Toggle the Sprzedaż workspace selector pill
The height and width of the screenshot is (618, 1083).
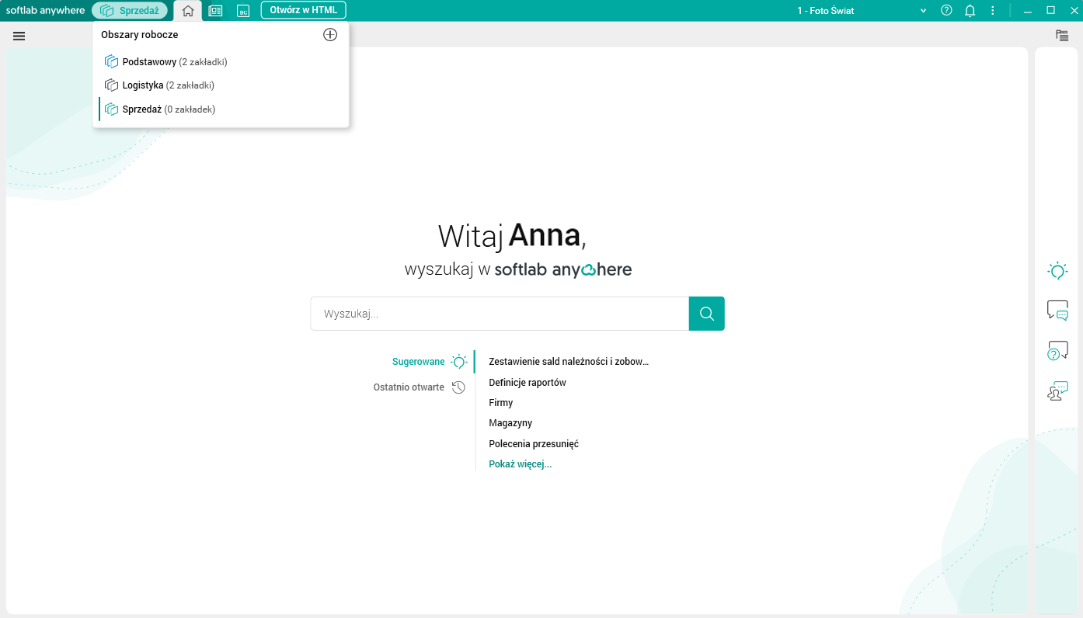coord(130,11)
